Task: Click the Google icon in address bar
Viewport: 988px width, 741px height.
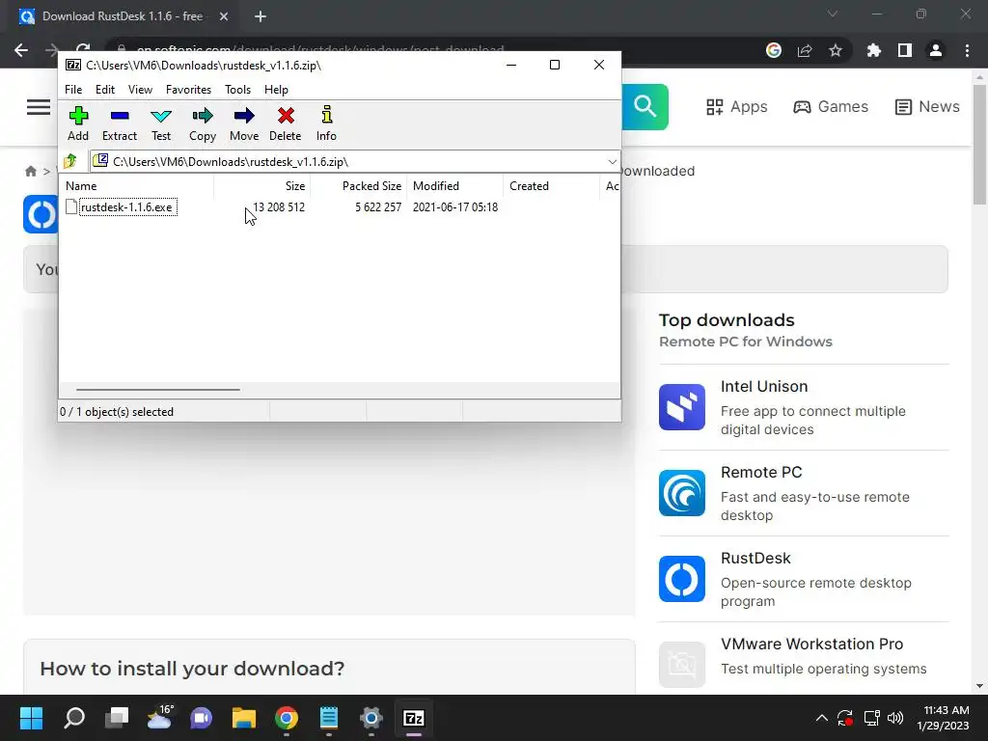Action: (774, 50)
